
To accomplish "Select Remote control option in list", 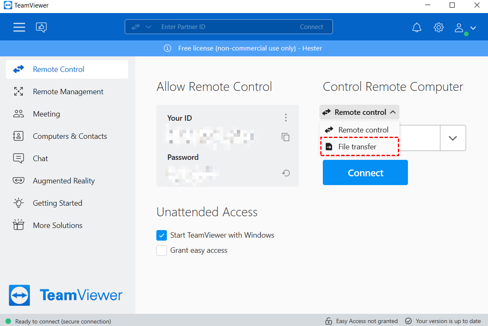I will [363, 130].
